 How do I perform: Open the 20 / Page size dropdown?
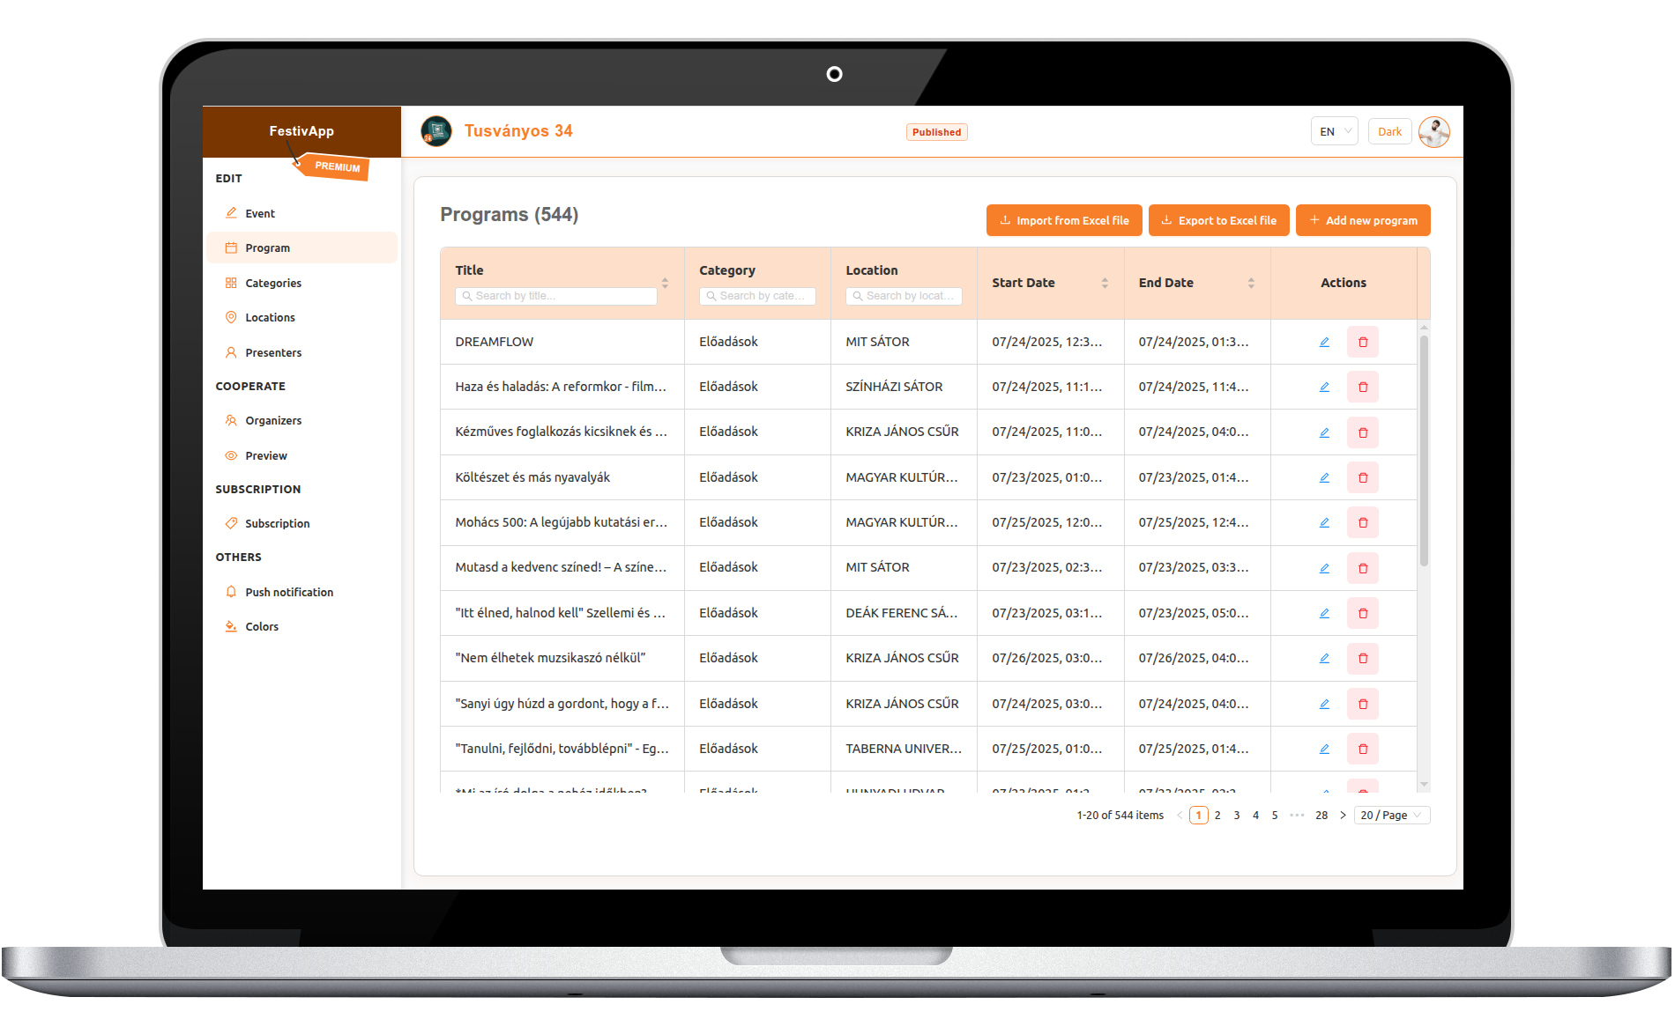(x=1392, y=816)
